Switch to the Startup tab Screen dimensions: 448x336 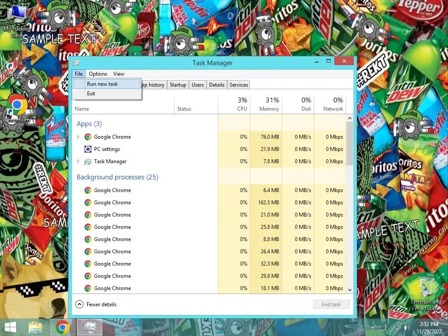tap(178, 84)
